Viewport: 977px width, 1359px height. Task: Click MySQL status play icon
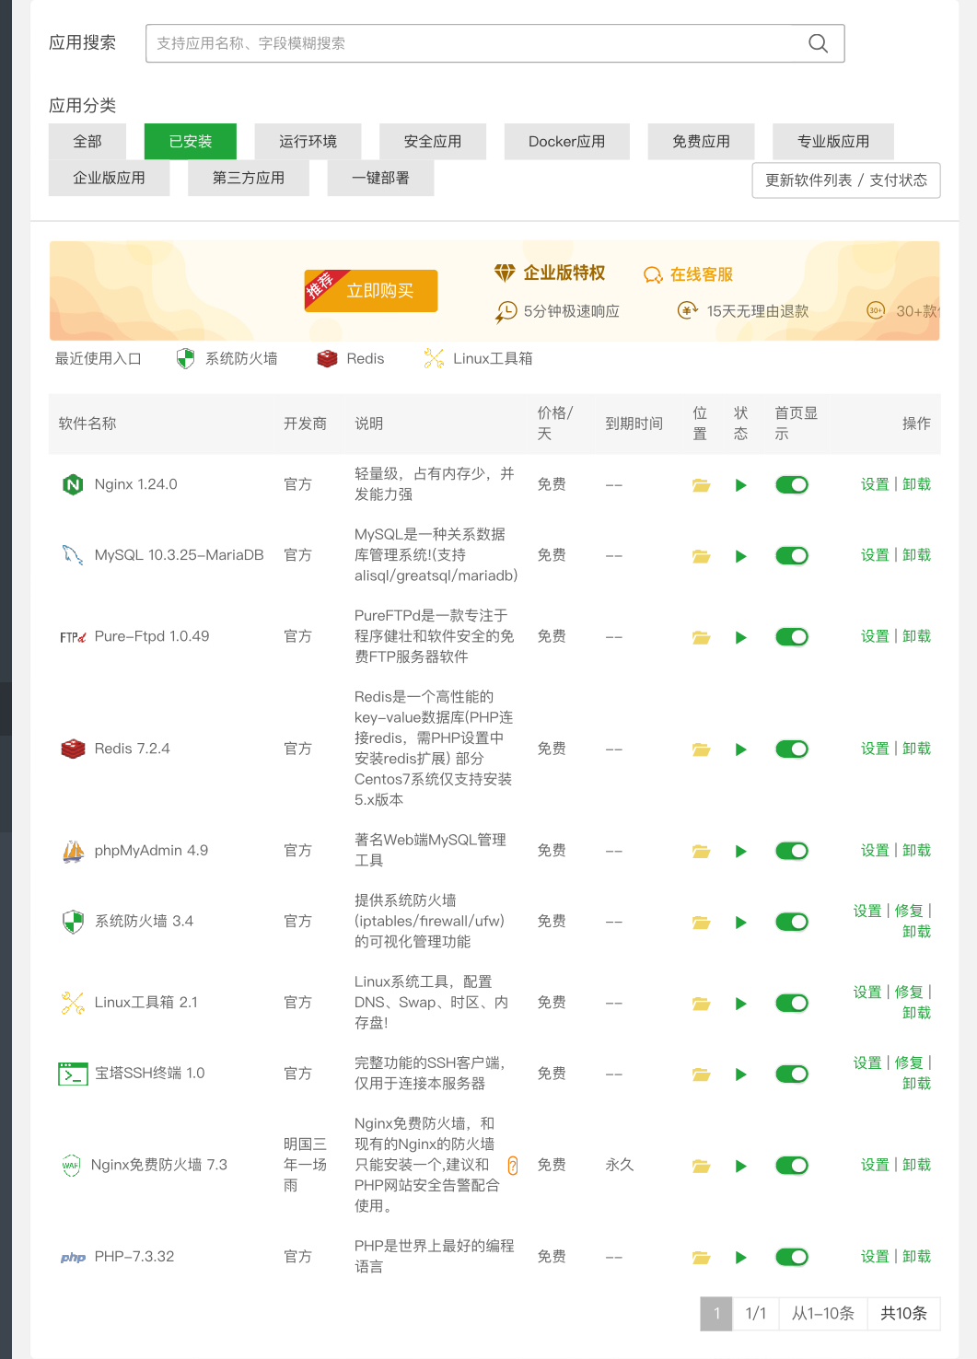(x=741, y=556)
